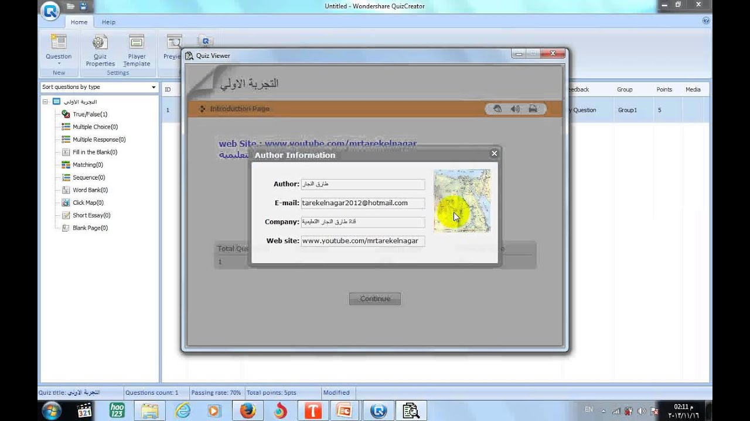Click Total points: 5pts in status bar
This screenshot has width=750, height=421.
[271, 393]
